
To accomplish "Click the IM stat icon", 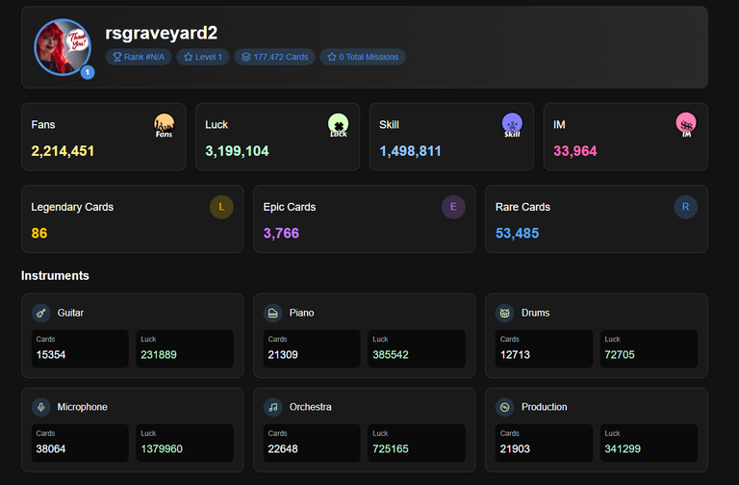I will [x=686, y=124].
